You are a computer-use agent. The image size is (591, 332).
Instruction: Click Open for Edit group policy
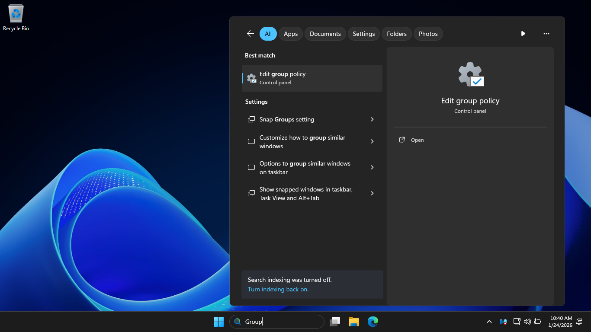tap(417, 140)
